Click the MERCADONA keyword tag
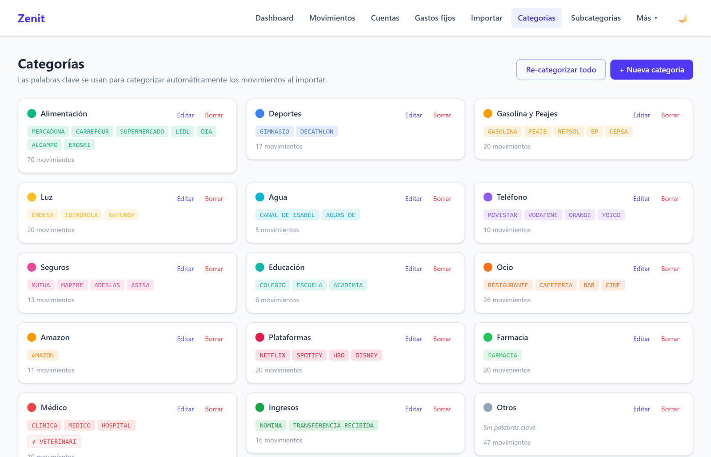Image resolution: width=711 pixels, height=457 pixels. [x=48, y=132]
